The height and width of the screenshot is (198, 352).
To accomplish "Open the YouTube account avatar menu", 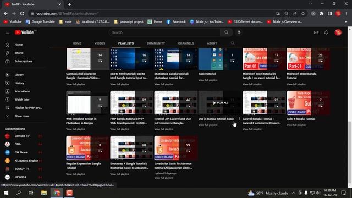I will click(338, 32).
